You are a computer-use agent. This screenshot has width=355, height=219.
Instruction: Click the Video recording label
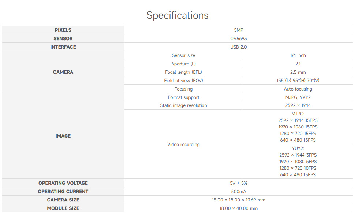[x=183, y=145]
